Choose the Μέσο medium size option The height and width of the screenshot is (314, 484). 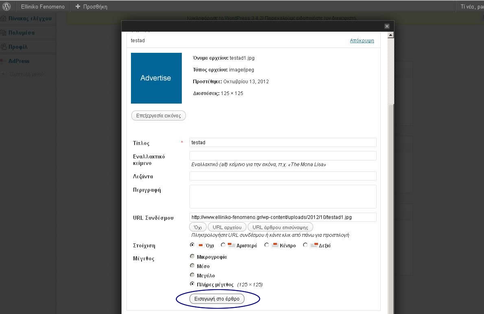(x=192, y=266)
